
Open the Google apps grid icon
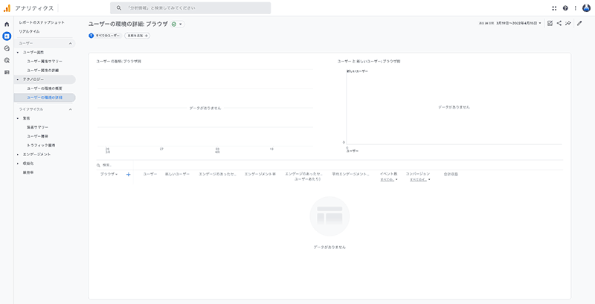point(554,8)
